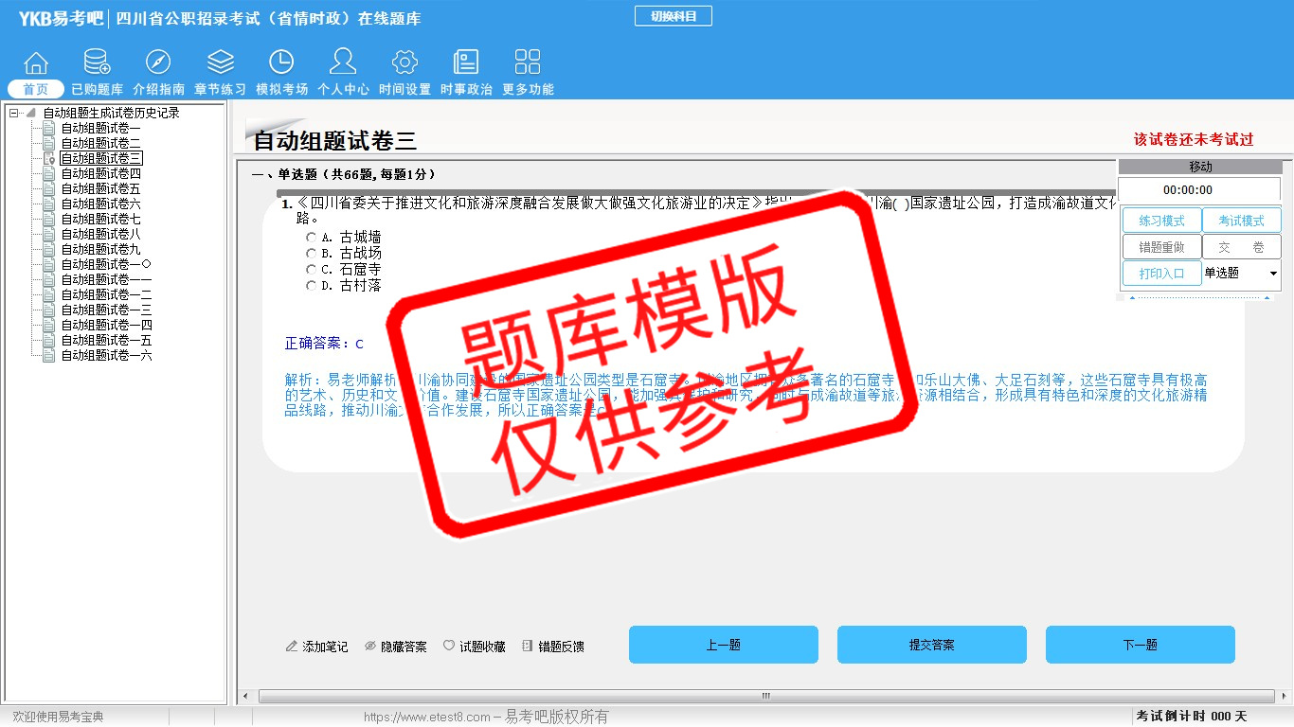
Task: Open 章节练习 layers icon
Action: (x=220, y=63)
